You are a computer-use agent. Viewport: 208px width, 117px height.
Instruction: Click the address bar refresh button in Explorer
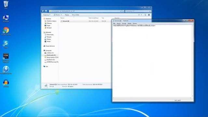(x=123, y=11)
